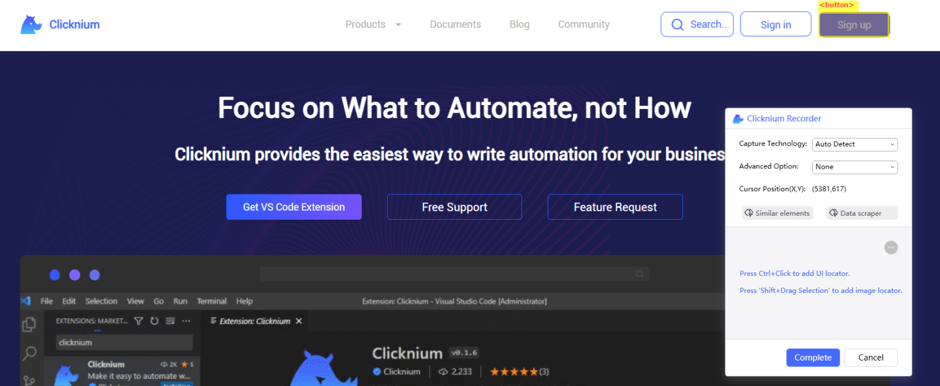Open View menu in VS Code preview
This screenshot has width=940, height=386.
click(136, 301)
